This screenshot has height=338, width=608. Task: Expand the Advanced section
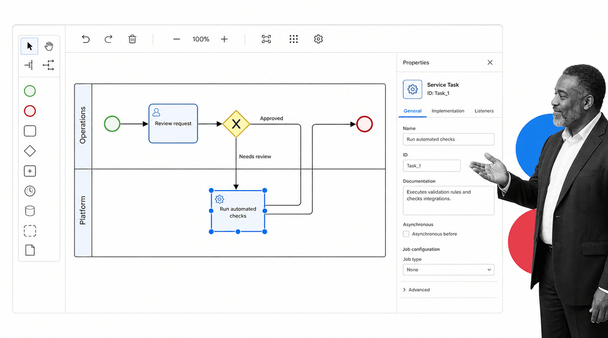click(416, 290)
